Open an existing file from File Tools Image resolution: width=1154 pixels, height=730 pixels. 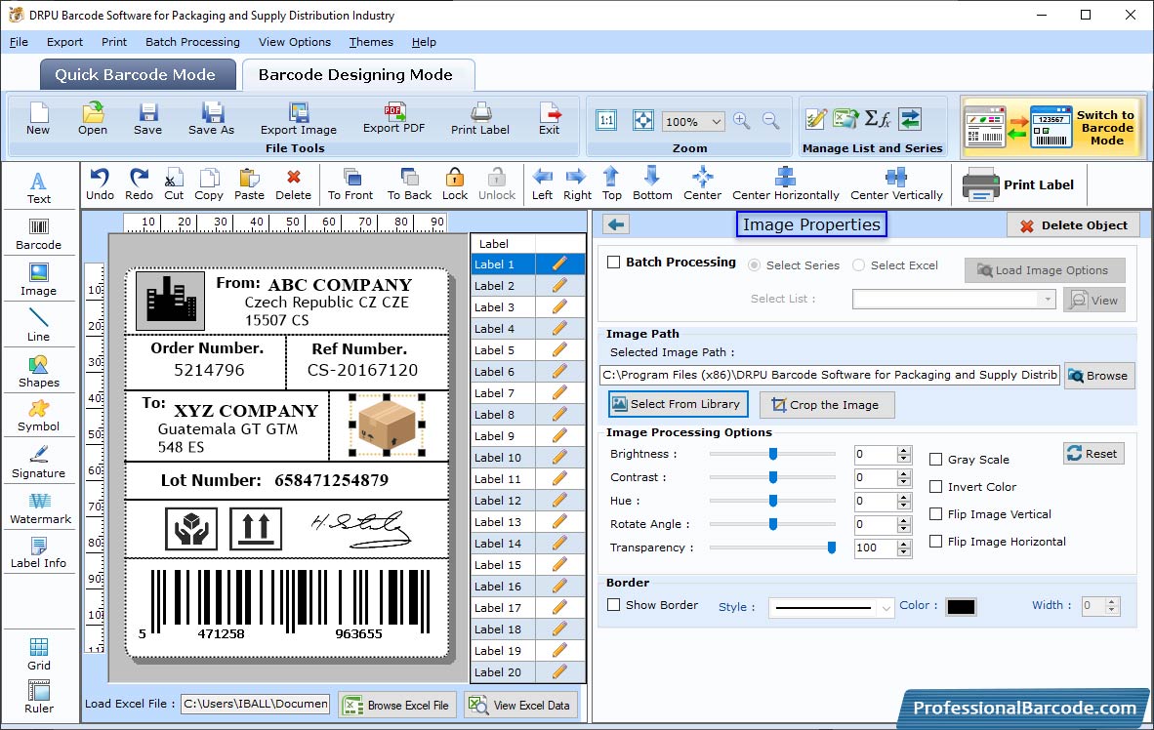[93, 118]
